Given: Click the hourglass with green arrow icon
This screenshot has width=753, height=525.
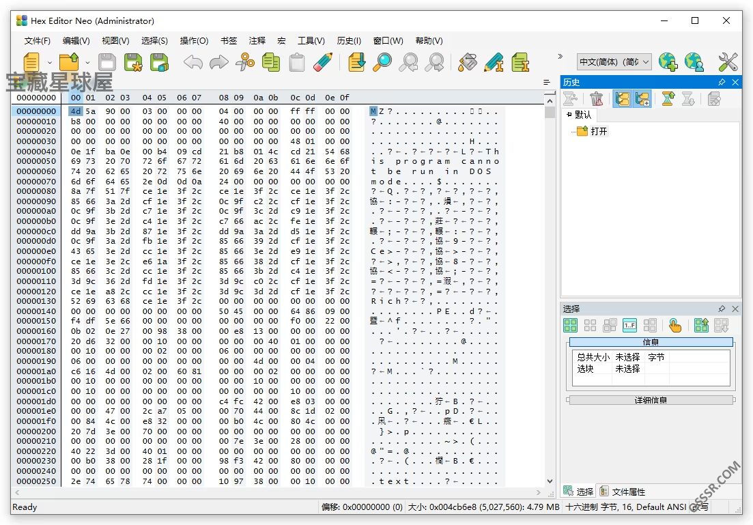Looking at the screenshot, I should pos(668,99).
